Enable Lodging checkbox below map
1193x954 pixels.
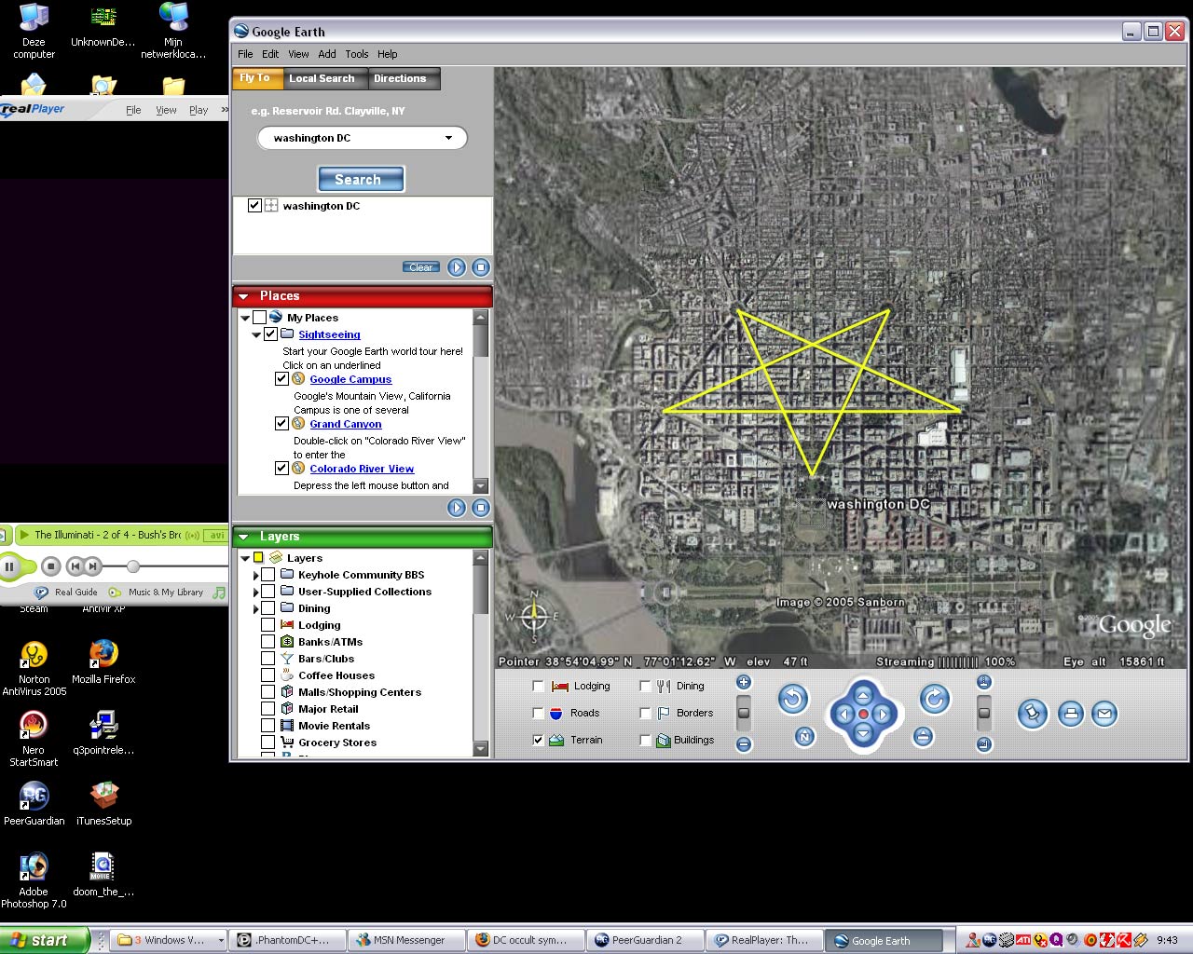click(538, 686)
